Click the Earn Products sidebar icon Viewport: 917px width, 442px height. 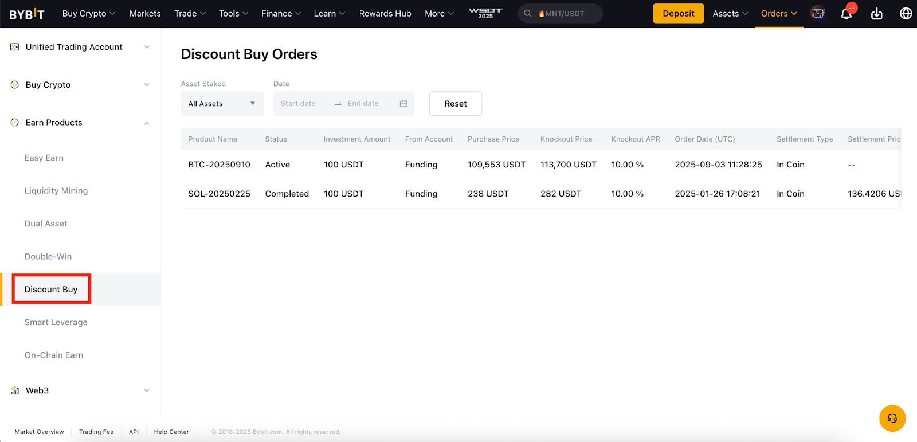click(15, 123)
